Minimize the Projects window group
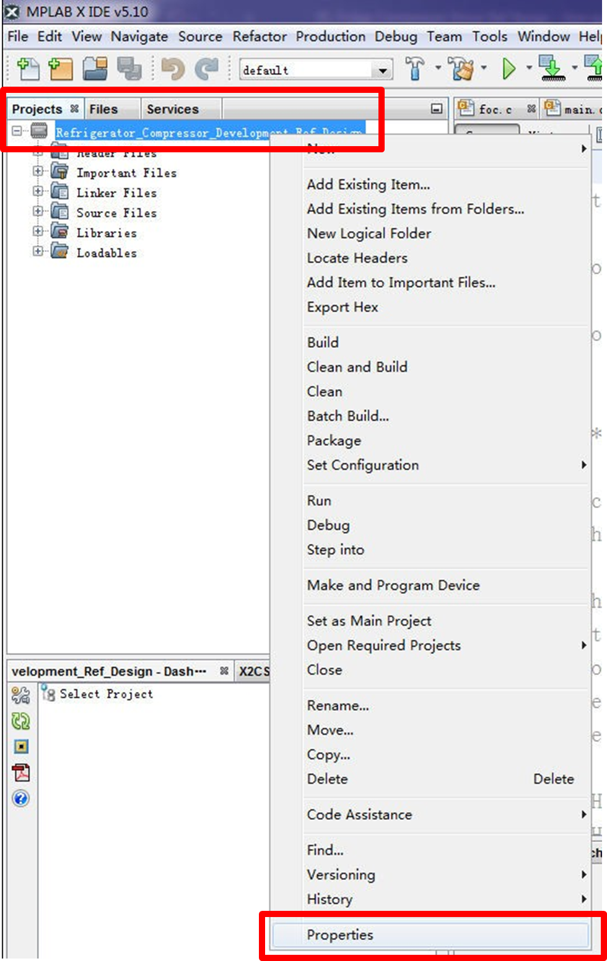Viewport: 607px width, 961px height. click(x=437, y=109)
